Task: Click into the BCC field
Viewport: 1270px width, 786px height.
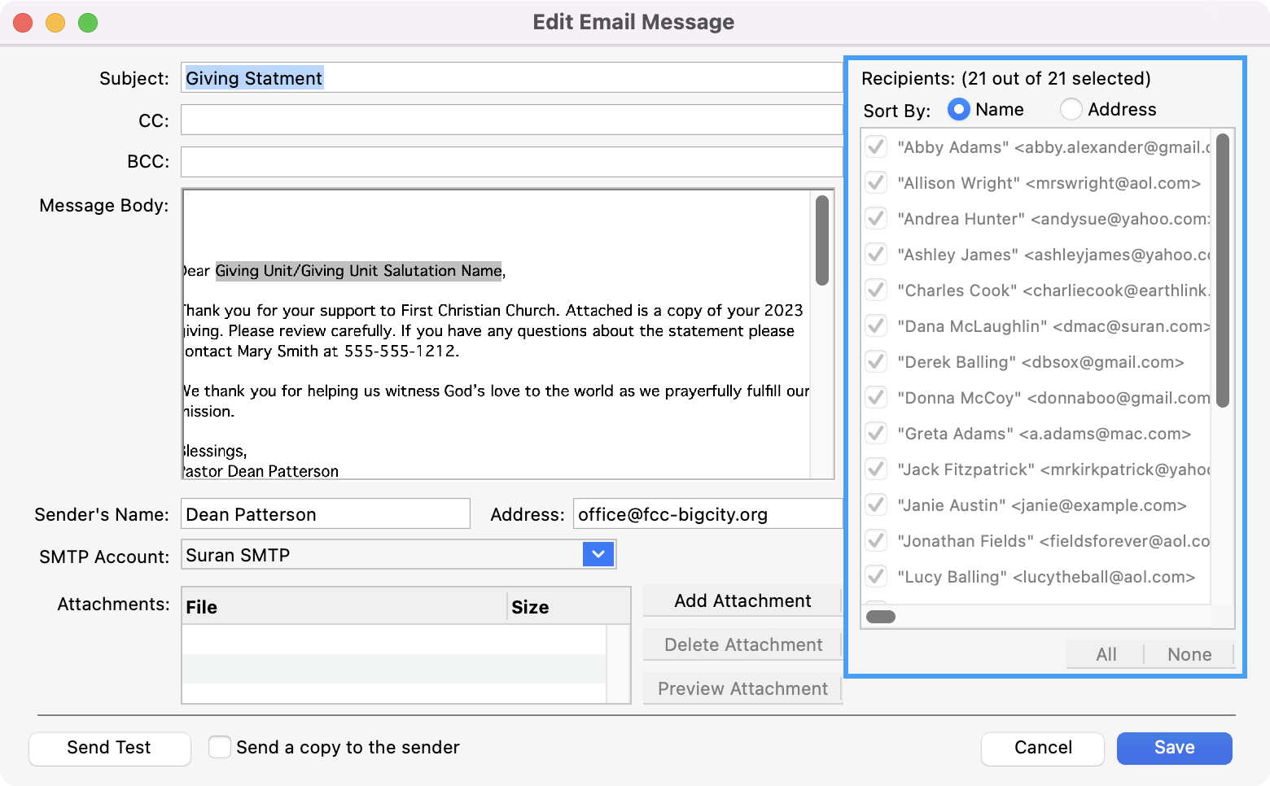Action: point(511,161)
